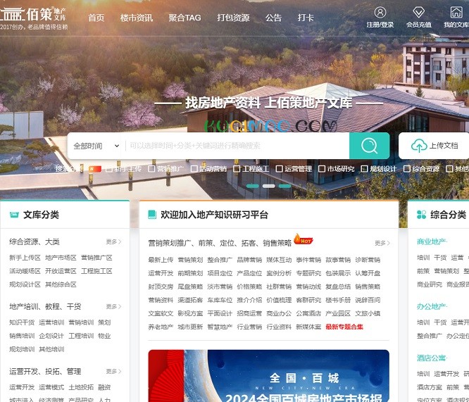469x402 pixels.
Task: Open the 打包资源 nav item
Action: pyautogui.click(x=233, y=18)
